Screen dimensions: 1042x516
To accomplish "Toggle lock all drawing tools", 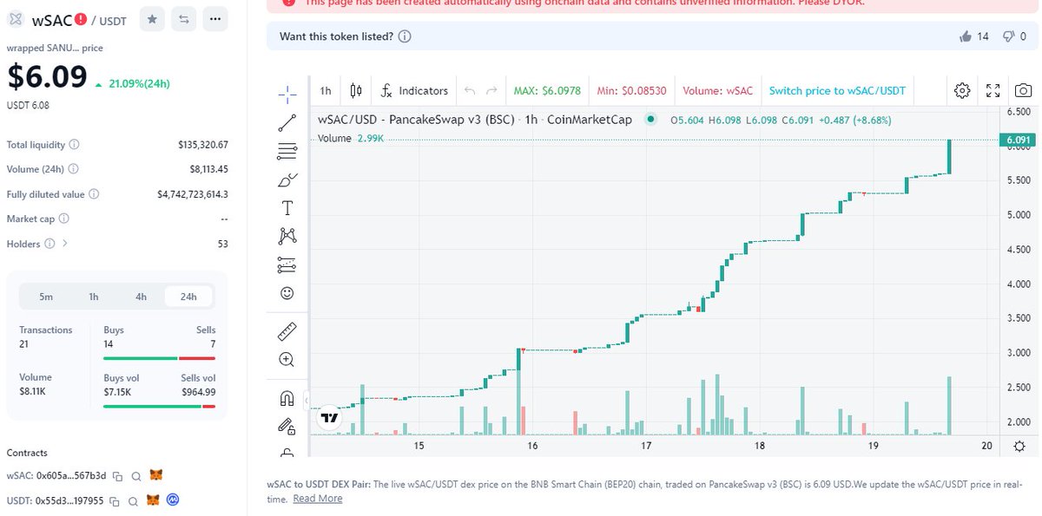I will (x=287, y=426).
